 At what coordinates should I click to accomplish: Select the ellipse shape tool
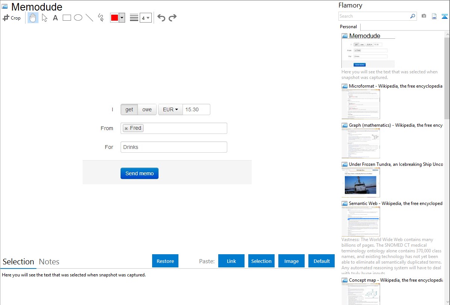pyautogui.click(x=78, y=18)
